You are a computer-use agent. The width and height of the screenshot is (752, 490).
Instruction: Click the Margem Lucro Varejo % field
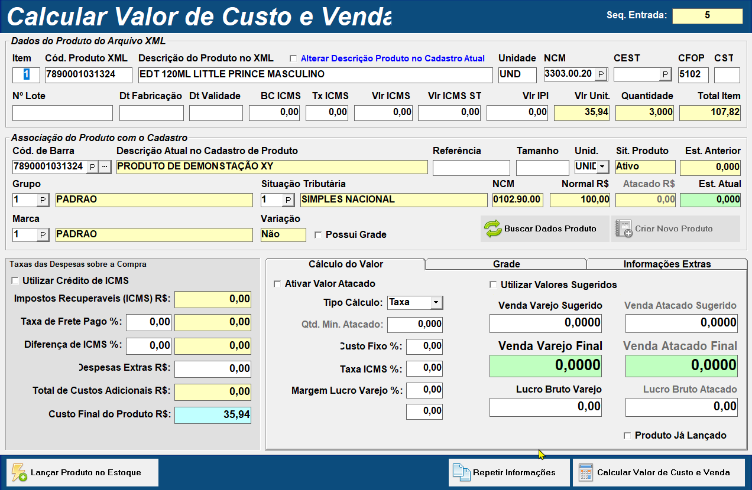pyautogui.click(x=424, y=390)
